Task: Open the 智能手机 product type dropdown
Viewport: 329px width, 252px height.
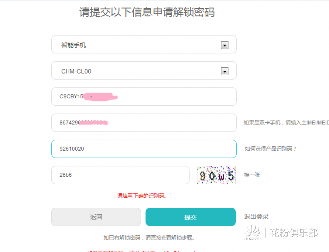Action: click(144, 44)
